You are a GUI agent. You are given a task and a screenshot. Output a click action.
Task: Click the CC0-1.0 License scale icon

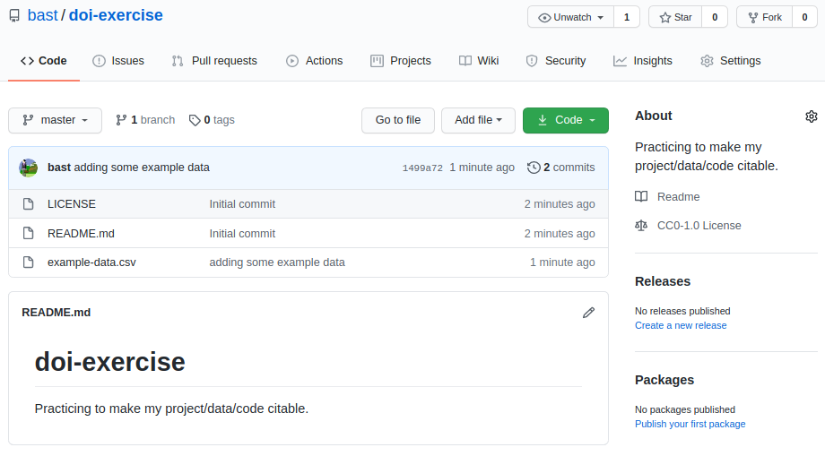tap(641, 226)
